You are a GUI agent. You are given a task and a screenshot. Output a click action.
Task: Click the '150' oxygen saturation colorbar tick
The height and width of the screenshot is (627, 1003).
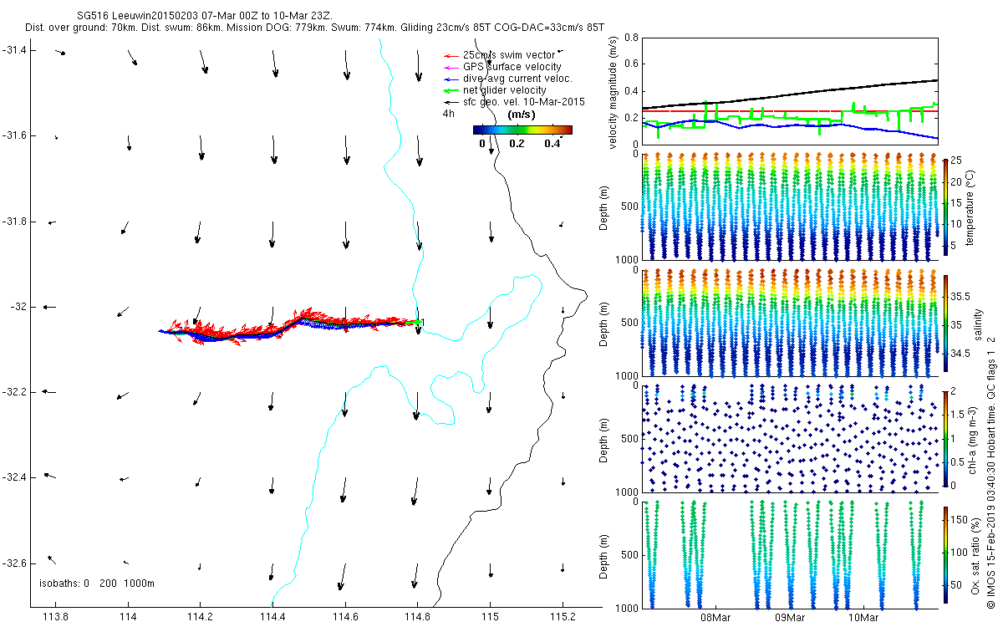[960, 520]
